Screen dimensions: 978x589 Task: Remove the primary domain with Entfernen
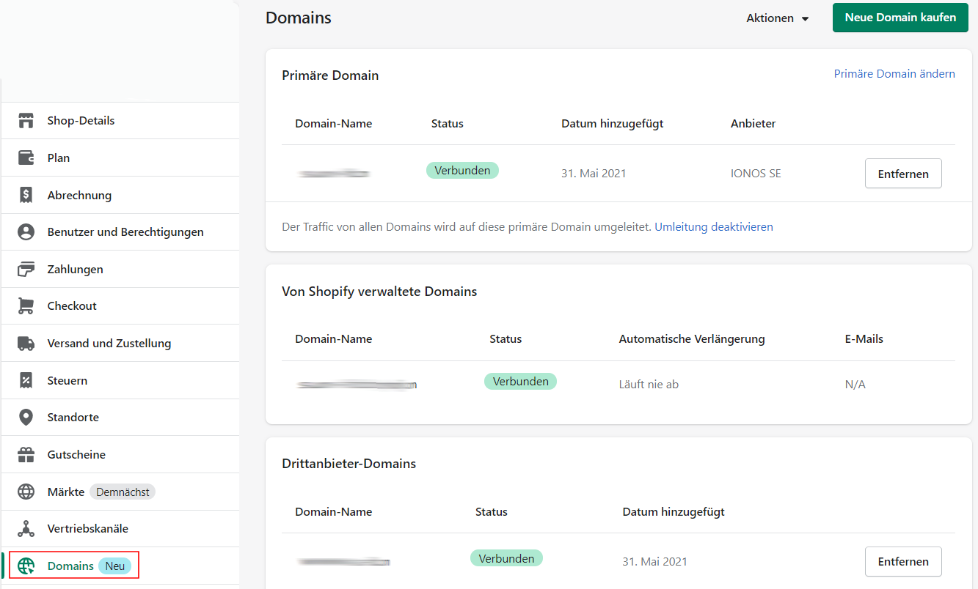tap(902, 174)
